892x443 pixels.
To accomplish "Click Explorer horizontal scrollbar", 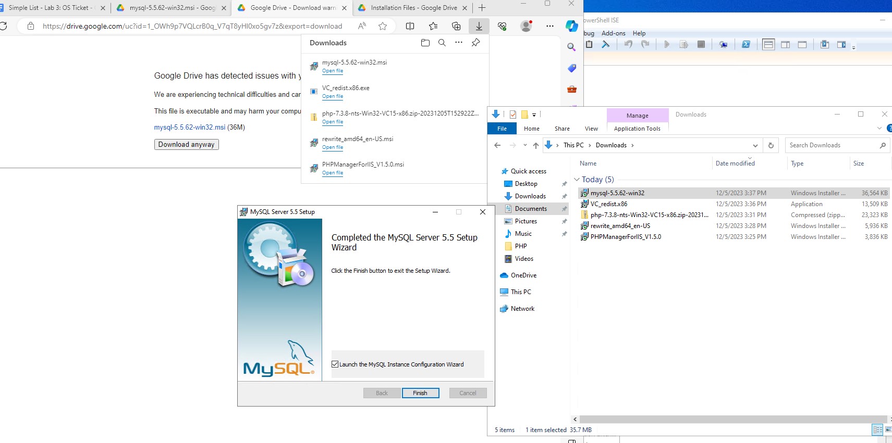I will click(x=733, y=419).
